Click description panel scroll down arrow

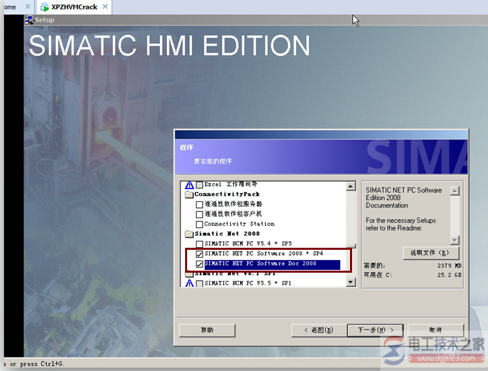click(455, 240)
